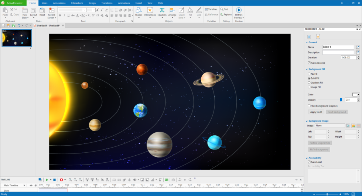Click the Interactions star icon in ribbon
The width and height of the screenshot is (362, 196).
coord(150,10)
